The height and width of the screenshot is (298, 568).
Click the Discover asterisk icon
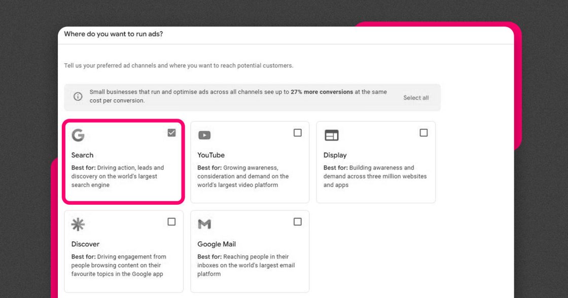click(78, 225)
